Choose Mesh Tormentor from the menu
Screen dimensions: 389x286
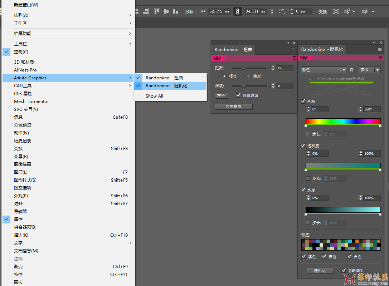click(68, 102)
